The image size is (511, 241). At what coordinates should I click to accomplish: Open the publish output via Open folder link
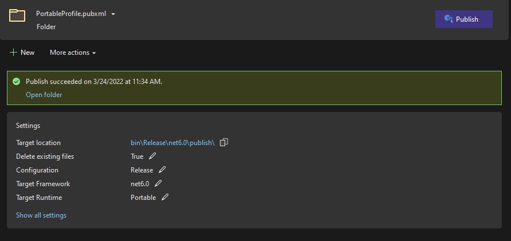(44, 95)
